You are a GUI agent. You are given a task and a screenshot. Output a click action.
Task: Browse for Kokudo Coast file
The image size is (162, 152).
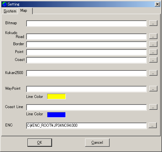[153, 60]
